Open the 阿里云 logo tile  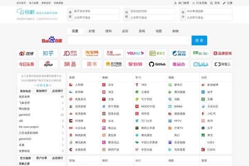pos(222,64)
